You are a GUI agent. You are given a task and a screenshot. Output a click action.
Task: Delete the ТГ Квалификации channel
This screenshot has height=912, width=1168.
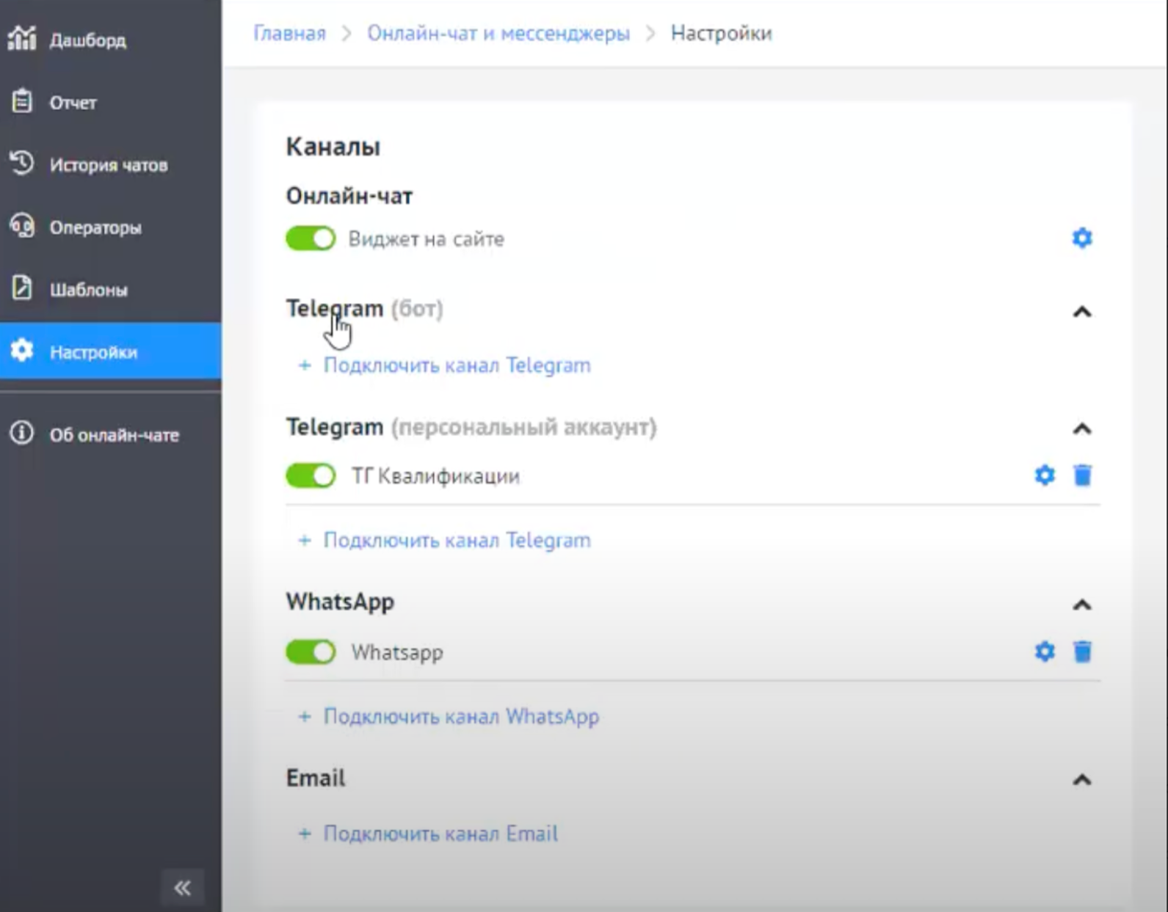pos(1082,475)
